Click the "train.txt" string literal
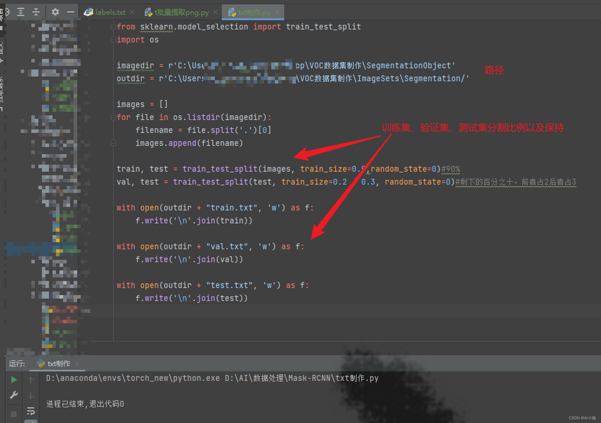Screen dimensions: 601x423 coord(232,207)
